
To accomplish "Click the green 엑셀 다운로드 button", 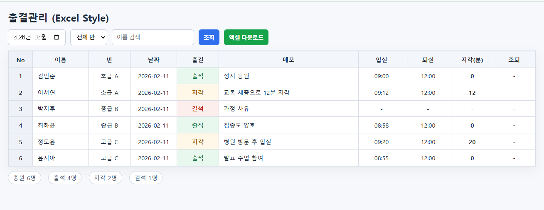I will click(x=246, y=37).
